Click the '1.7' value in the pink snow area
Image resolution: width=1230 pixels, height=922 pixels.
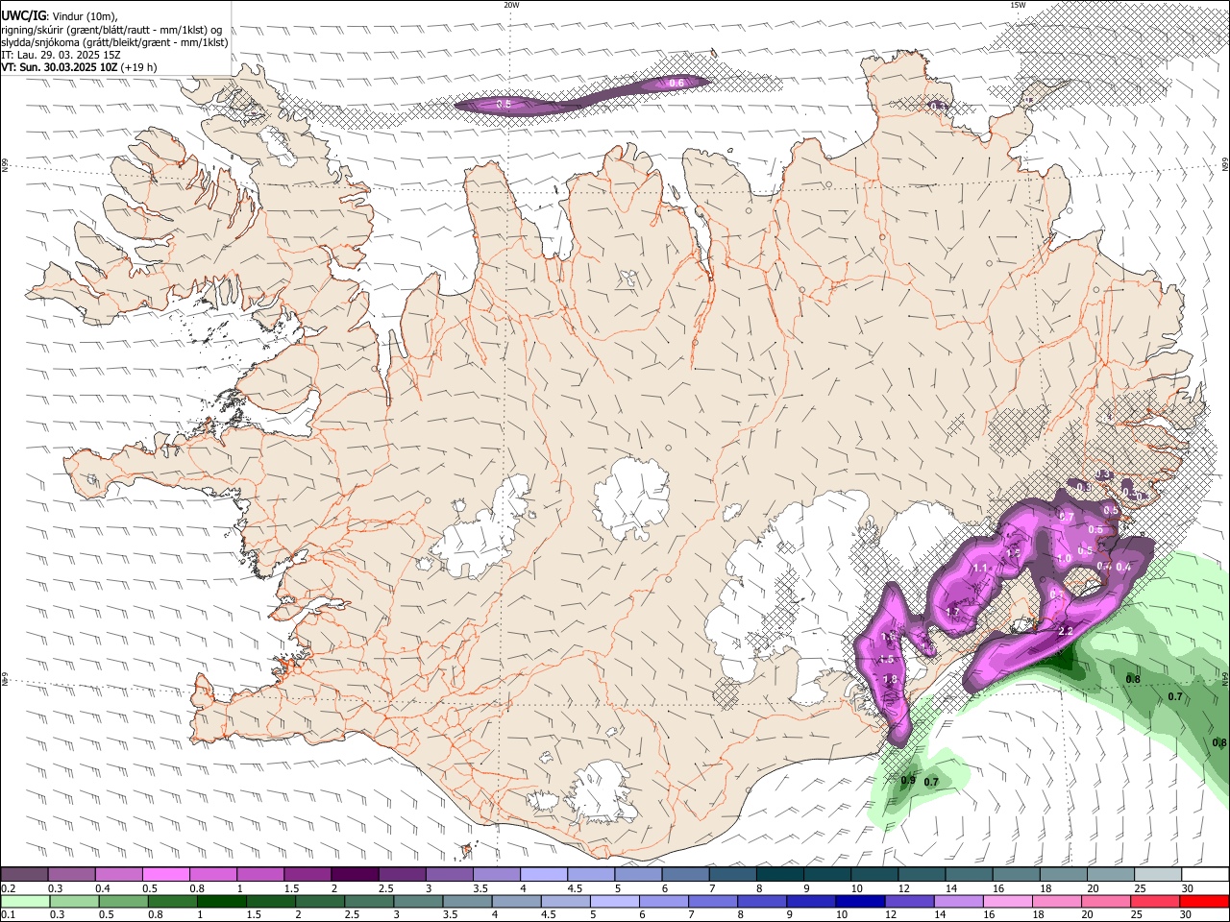point(953,612)
